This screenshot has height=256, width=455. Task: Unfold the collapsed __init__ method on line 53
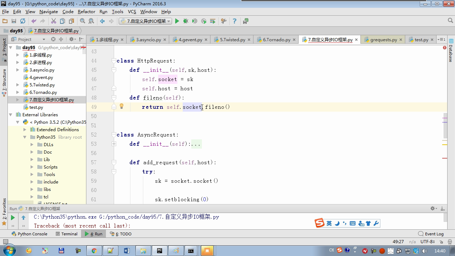pyautogui.click(x=114, y=144)
